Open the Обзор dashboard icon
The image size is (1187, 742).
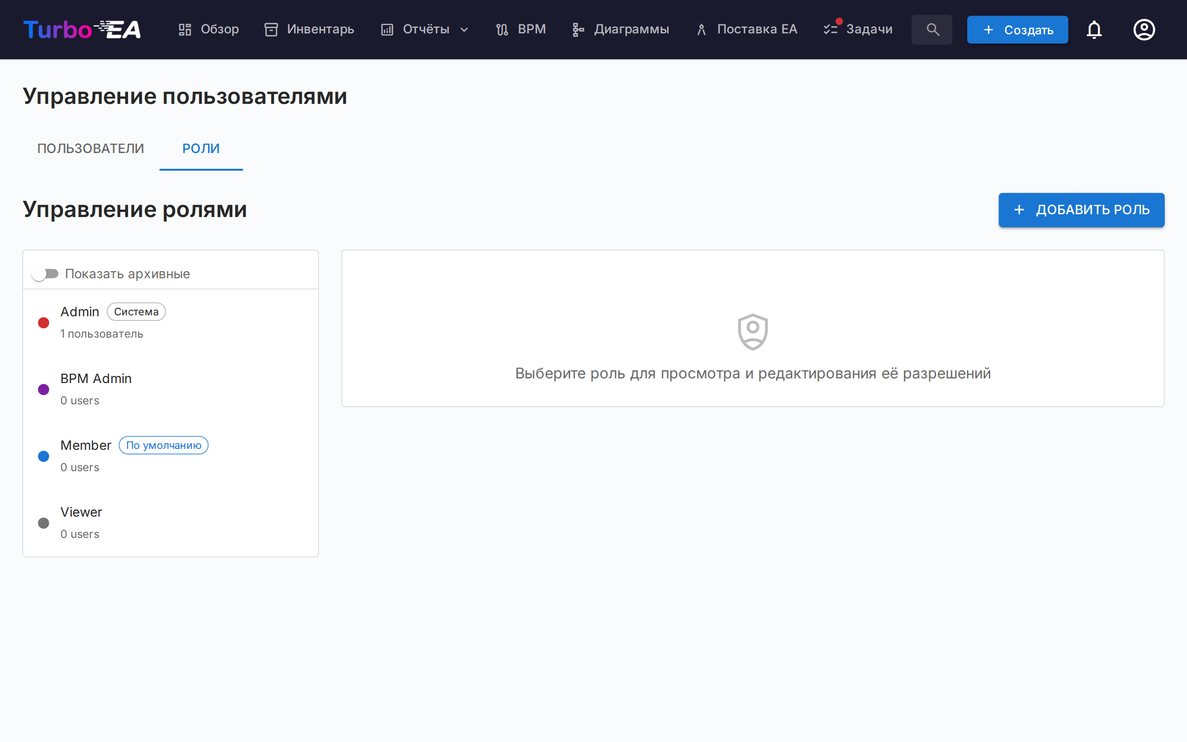pos(185,29)
